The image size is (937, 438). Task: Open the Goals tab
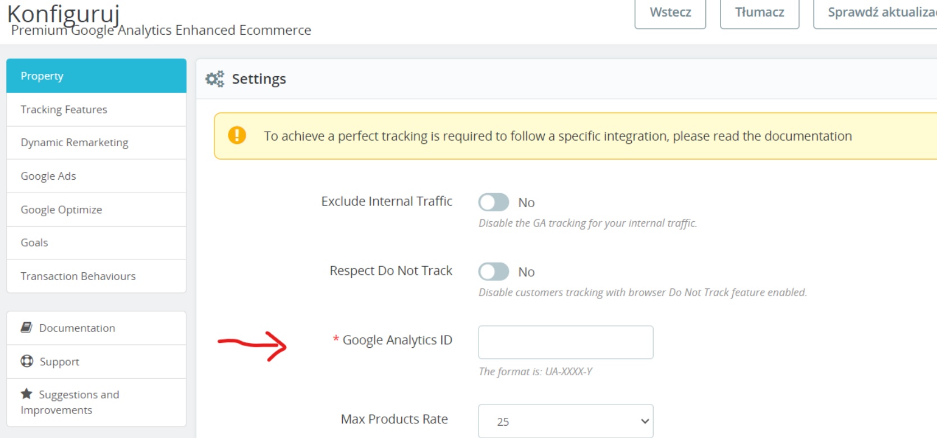(x=96, y=243)
